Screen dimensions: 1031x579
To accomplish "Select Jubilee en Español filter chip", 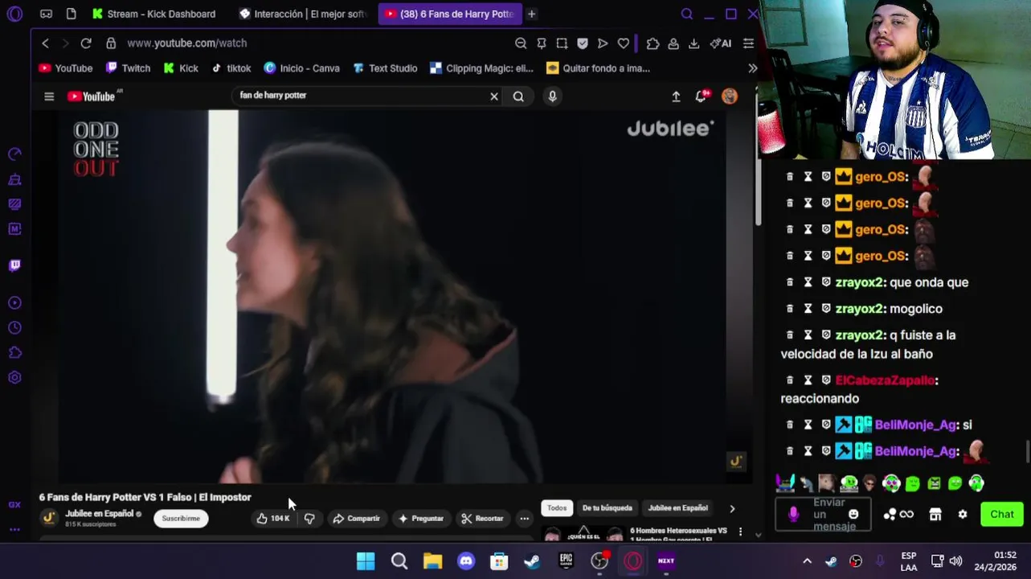I will [677, 508].
